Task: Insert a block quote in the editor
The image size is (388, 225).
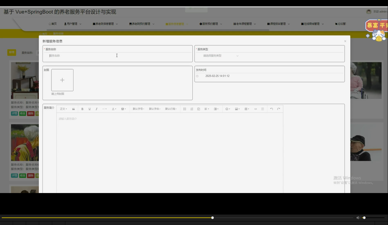Action: point(73,109)
